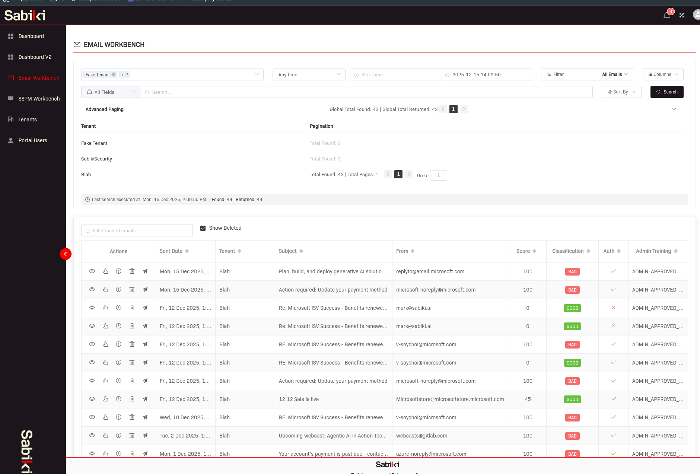The image size is (700, 474).
Task: Collapse the Advanced Paging section chevron
Action: pyautogui.click(x=674, y=109)
